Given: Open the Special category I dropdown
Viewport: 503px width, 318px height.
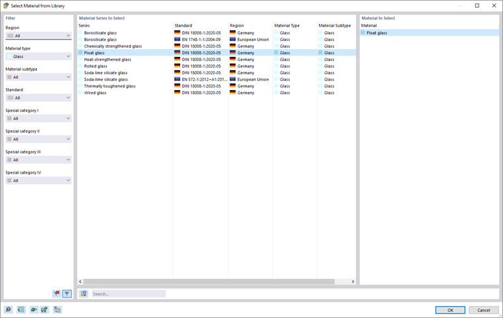Looking at the screenshot, I should pos(38,119).
